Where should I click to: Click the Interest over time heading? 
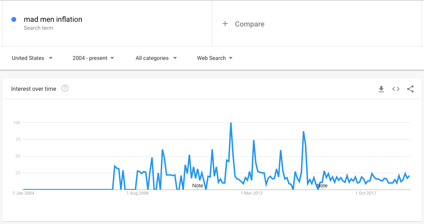tap(33, 89)
